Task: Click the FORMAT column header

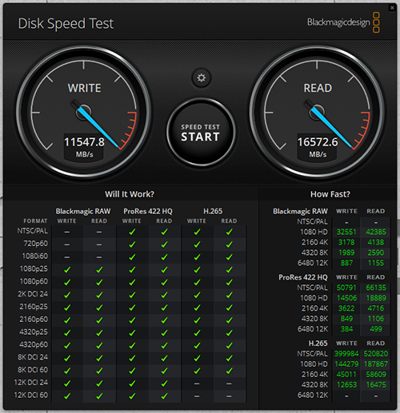Action: [x=35, y=221]
